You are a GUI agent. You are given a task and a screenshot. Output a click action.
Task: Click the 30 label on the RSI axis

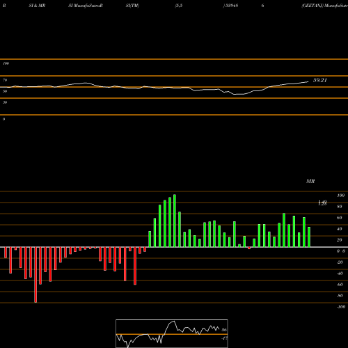tap(5, 102)
